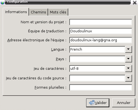Click the Formes plurielles text field

pyautogui.click(x=101, y=88)
